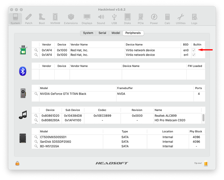Click magnifier for Realtek ALC899 row
This screenshot has height=180, width=224.
pos(36,116)
